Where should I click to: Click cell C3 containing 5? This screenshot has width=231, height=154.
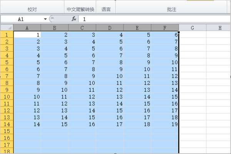82,48
